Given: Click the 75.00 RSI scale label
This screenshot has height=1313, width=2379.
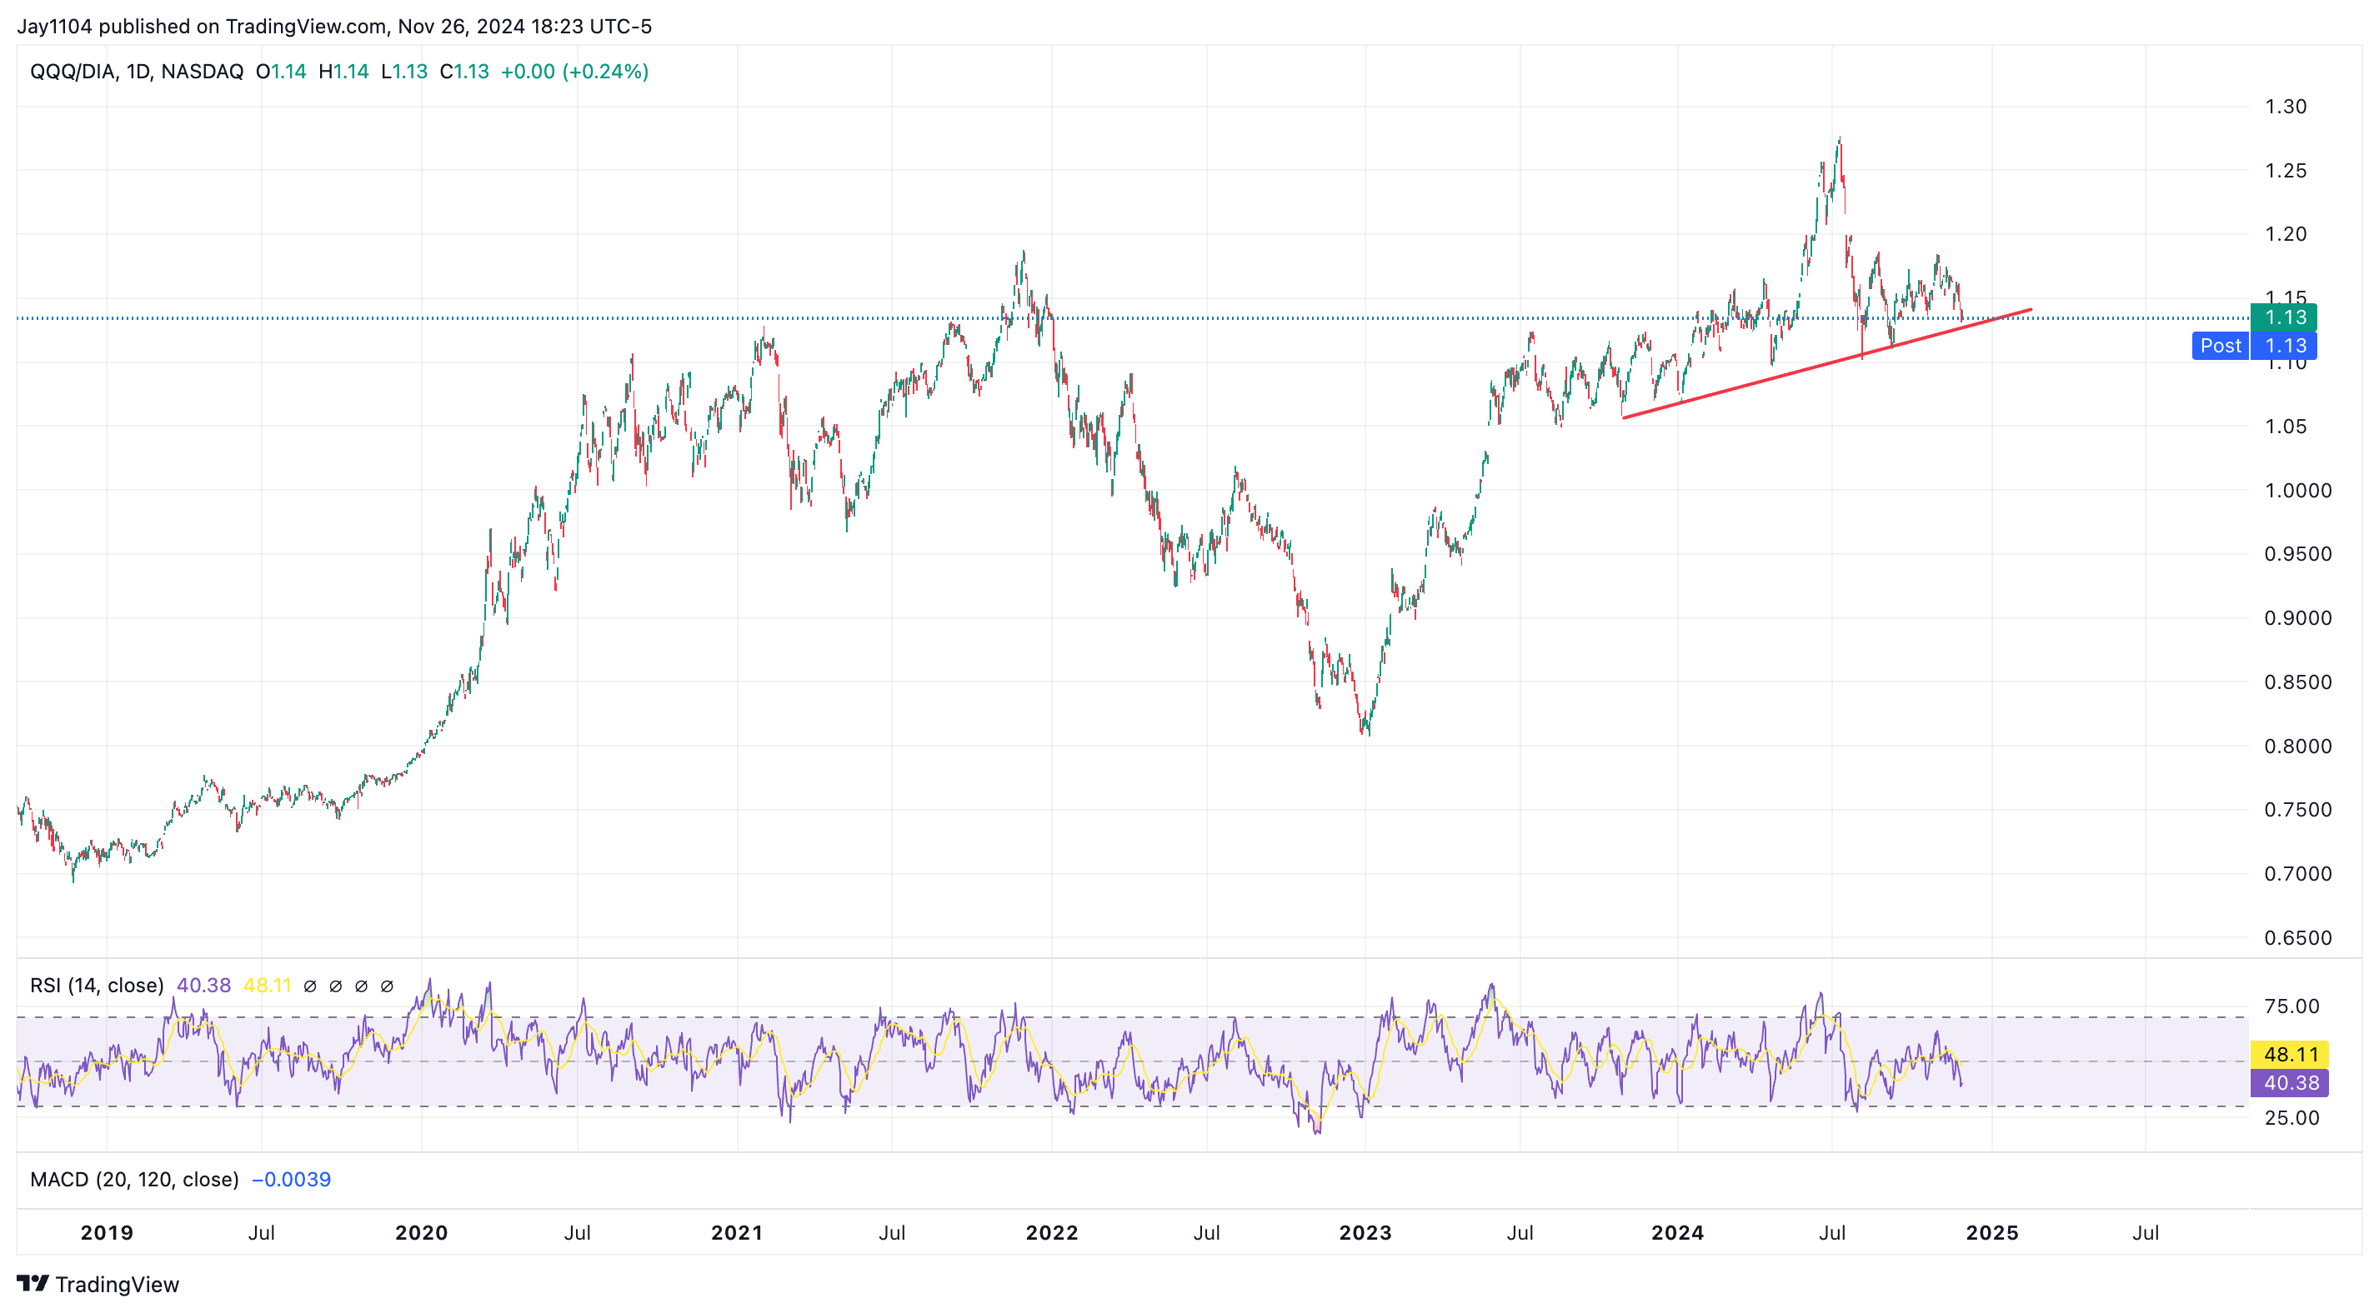Looking at the screenshot, I should coord(2291,1006).
